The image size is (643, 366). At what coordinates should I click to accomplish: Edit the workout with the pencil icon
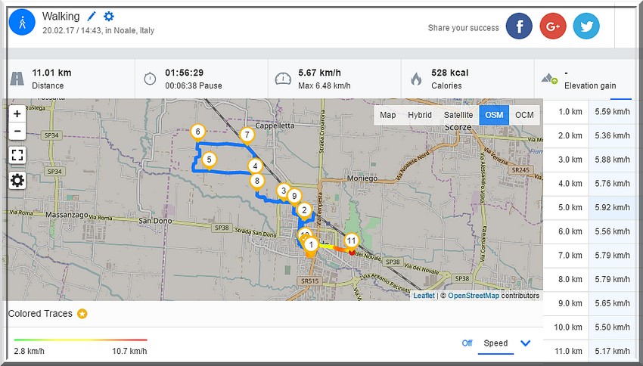tap(92, 17)
